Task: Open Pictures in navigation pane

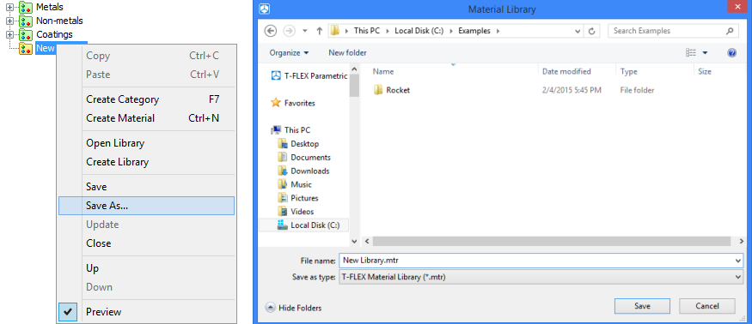Action: click(298, 198)
